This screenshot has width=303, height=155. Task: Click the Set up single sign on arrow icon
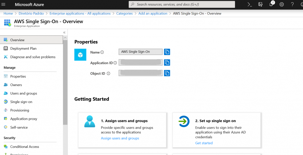tap(184, 121)
